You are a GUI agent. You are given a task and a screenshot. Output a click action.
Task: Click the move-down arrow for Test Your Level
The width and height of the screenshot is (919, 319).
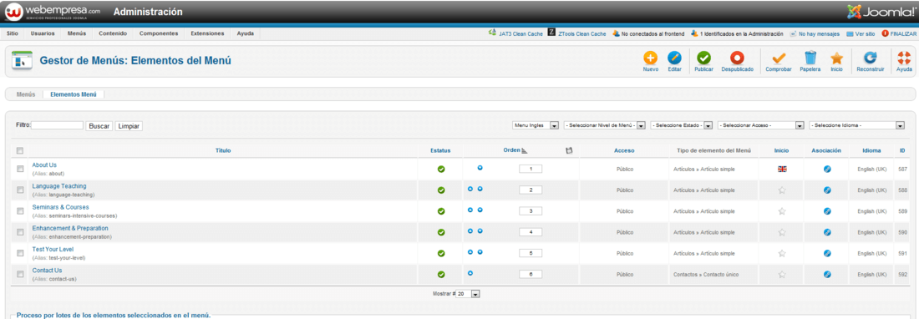(480, 251)
